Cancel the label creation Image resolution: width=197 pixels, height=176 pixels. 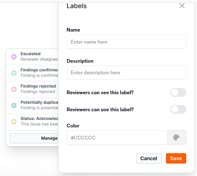pyautogui.click(x=149, y=158)
